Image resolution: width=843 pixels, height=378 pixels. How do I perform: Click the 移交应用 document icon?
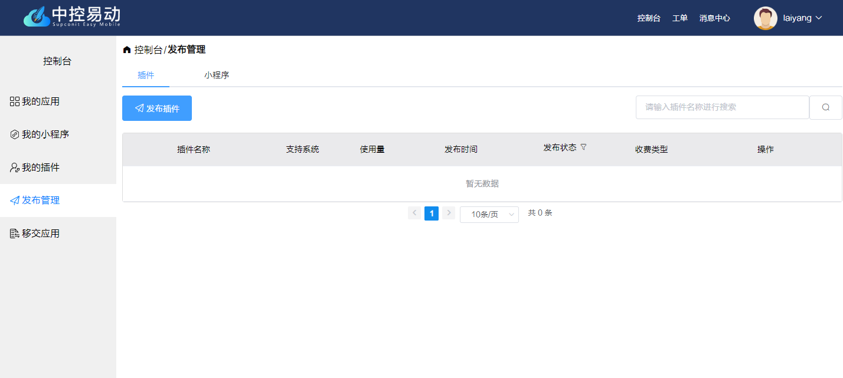tap(15, 234)
